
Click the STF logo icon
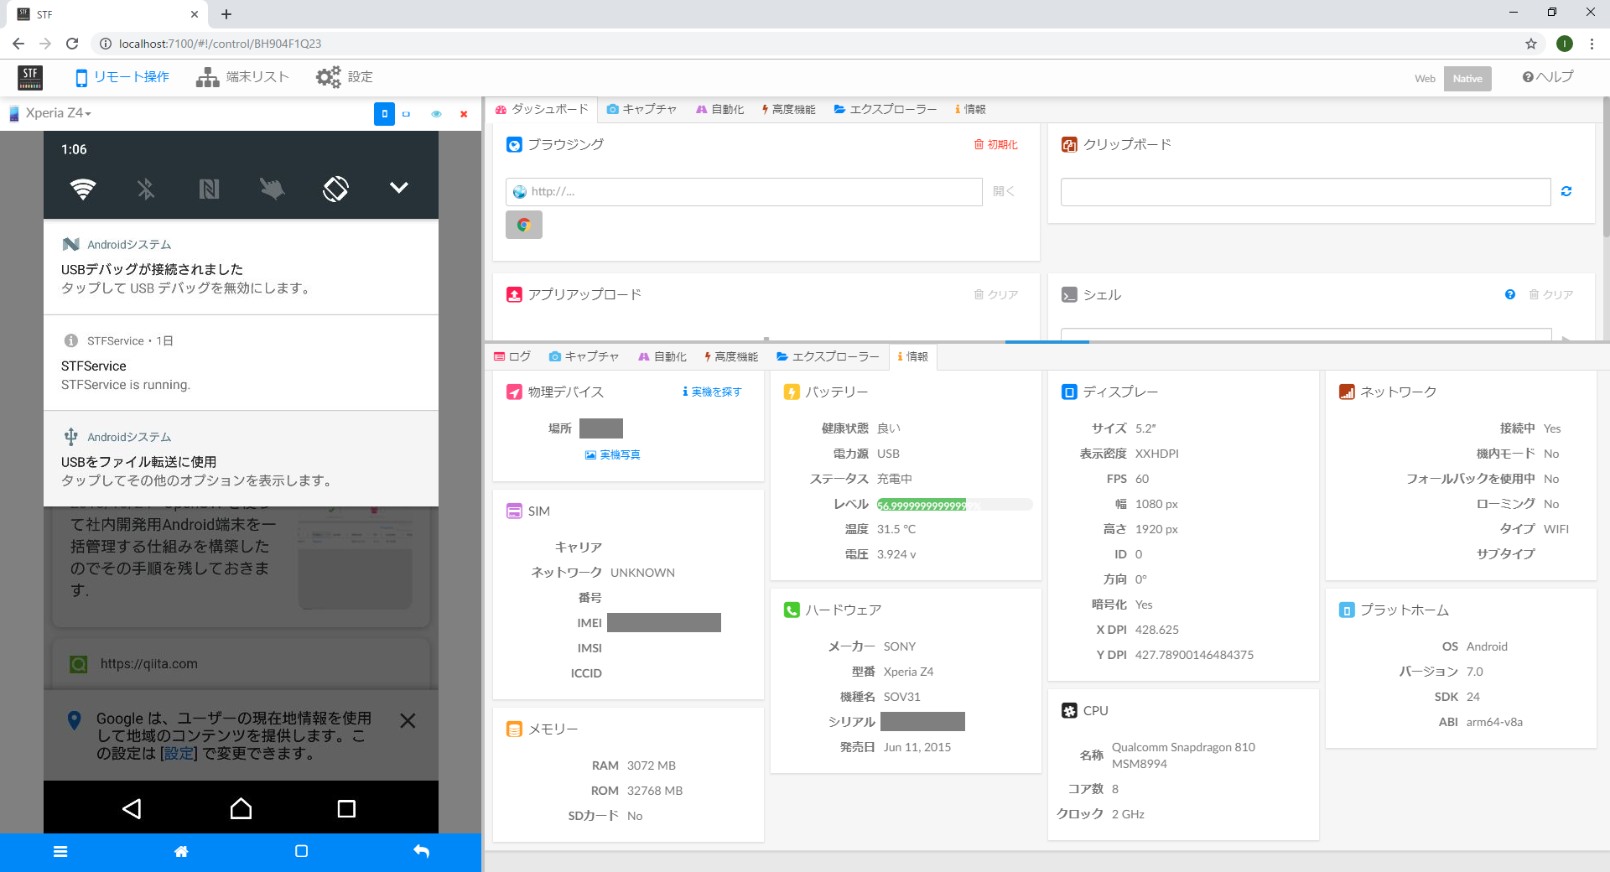[30, 77]
